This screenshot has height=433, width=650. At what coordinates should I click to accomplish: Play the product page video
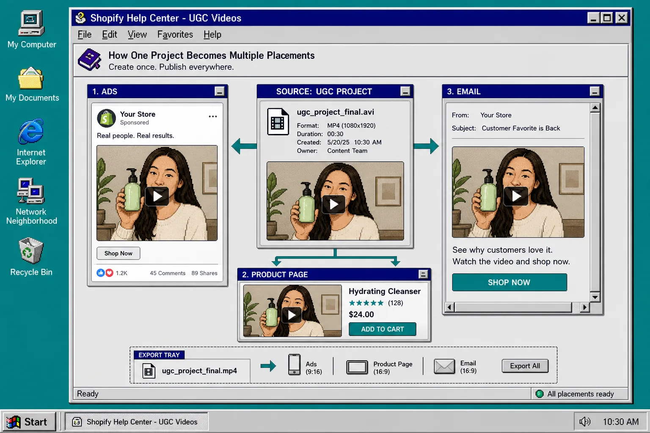coord(292,315)
